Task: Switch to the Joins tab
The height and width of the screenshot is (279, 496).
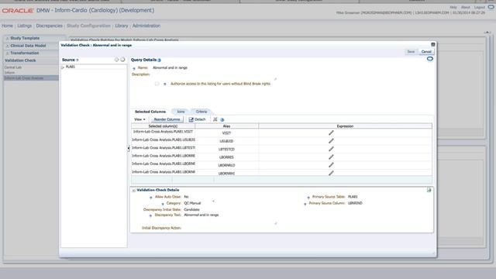Action: (x=181, y=112)
